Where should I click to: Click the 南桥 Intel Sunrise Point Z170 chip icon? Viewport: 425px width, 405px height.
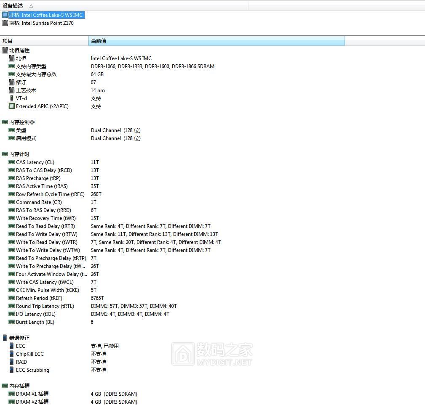[x=5, y=23]
